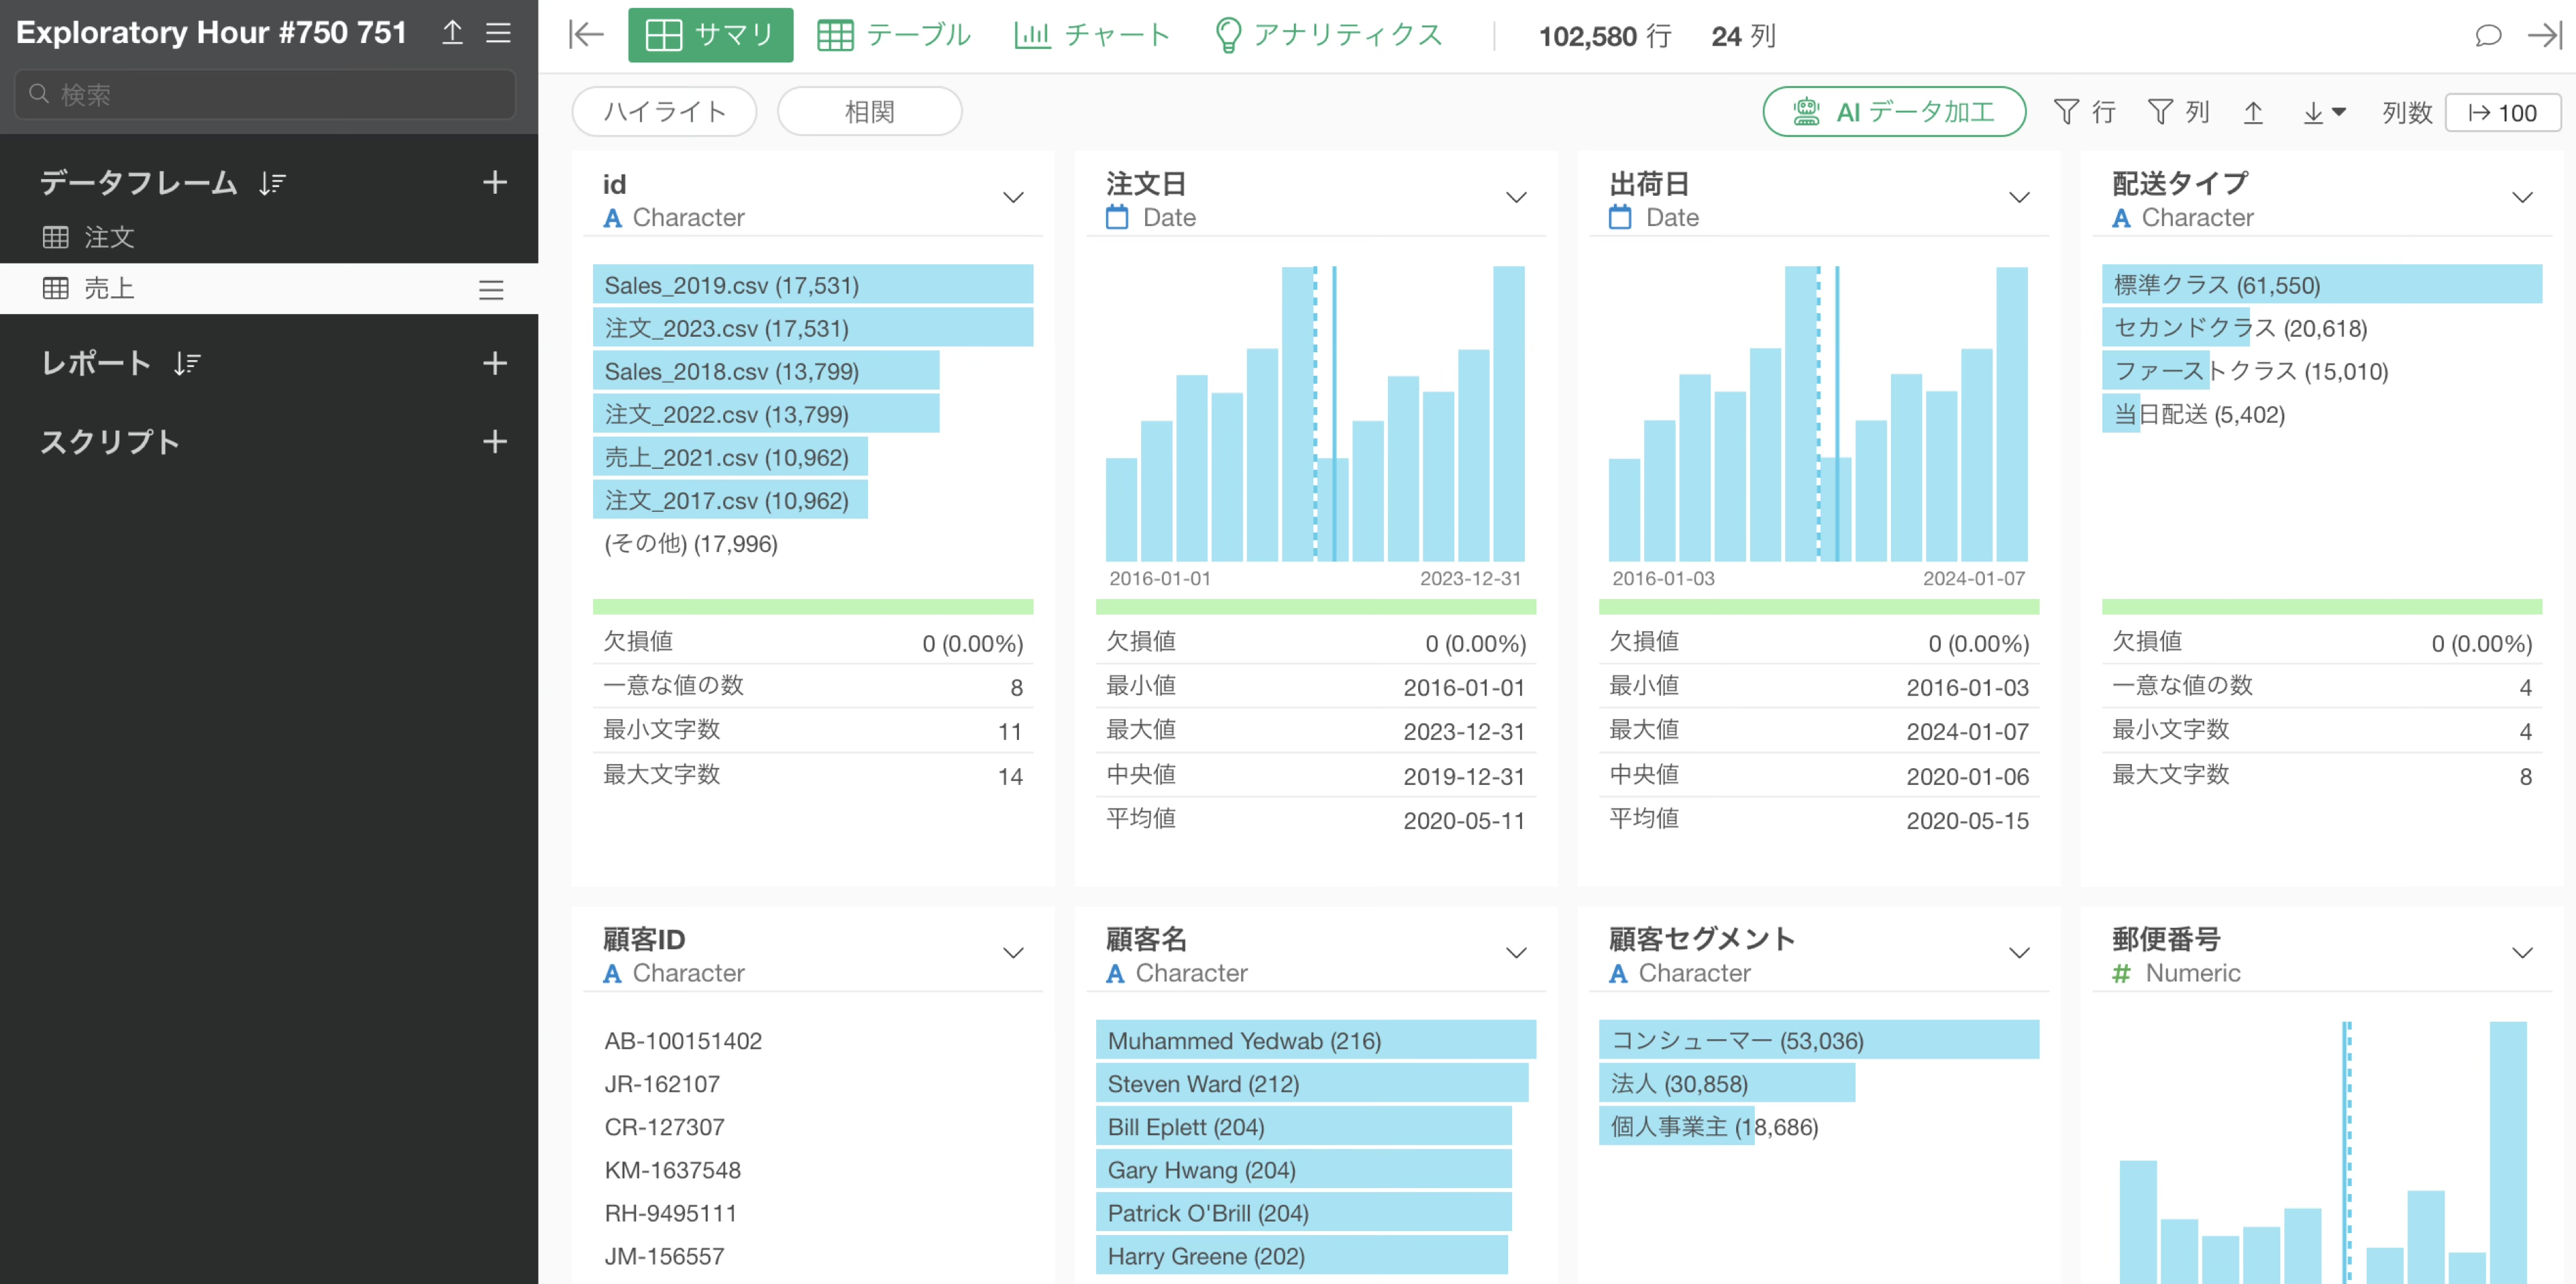The image size is (2576, 1284).
Task: Open the project hamburger menu
Action: click(498, 32)
